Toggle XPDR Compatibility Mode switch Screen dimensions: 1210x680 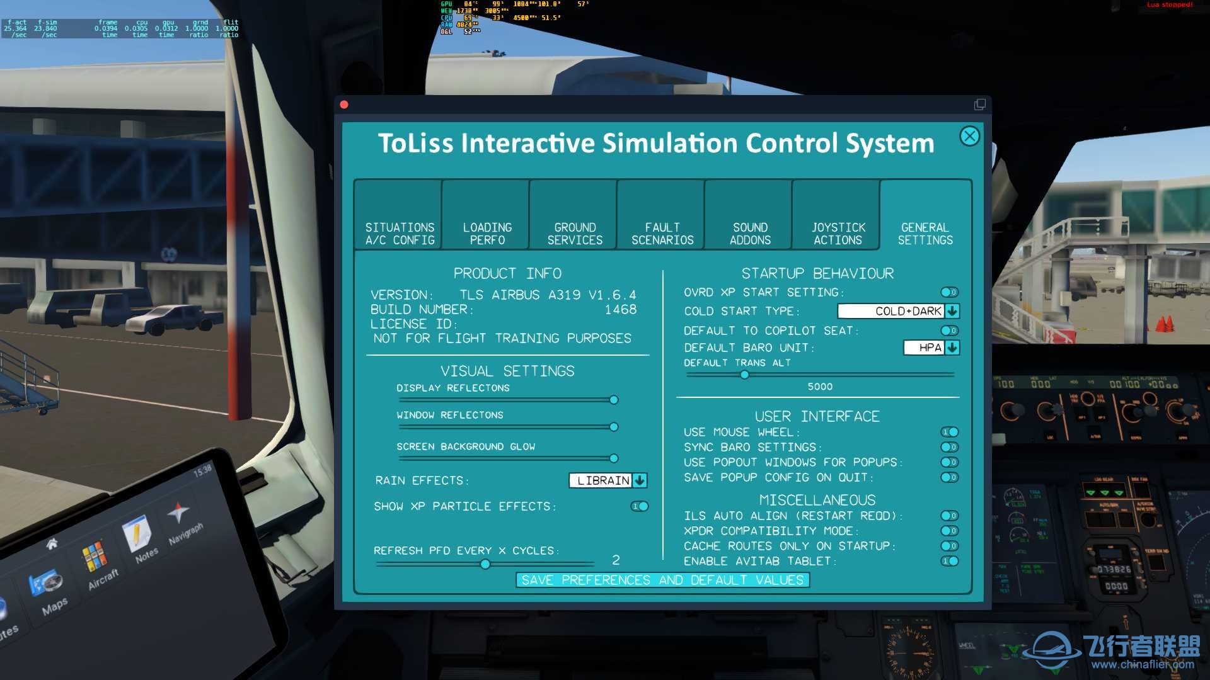950,531
